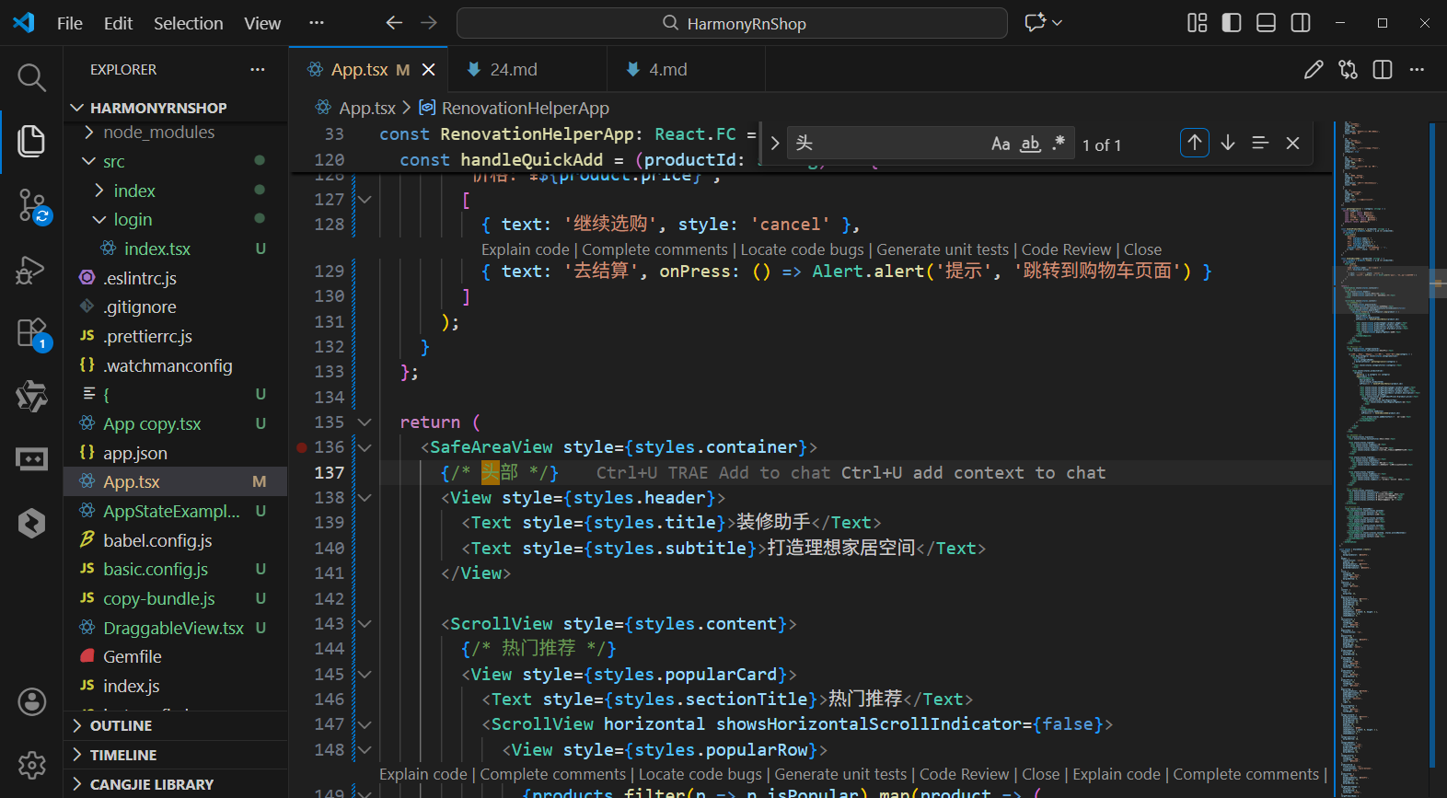Toggle the bottom panel
This screenshot has height=798, width=1447.
(x=1266, y=23)
